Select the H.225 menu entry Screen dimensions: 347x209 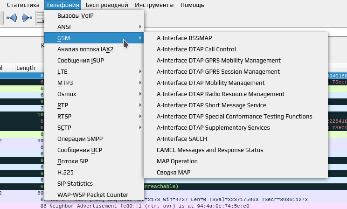pos(94,172)
